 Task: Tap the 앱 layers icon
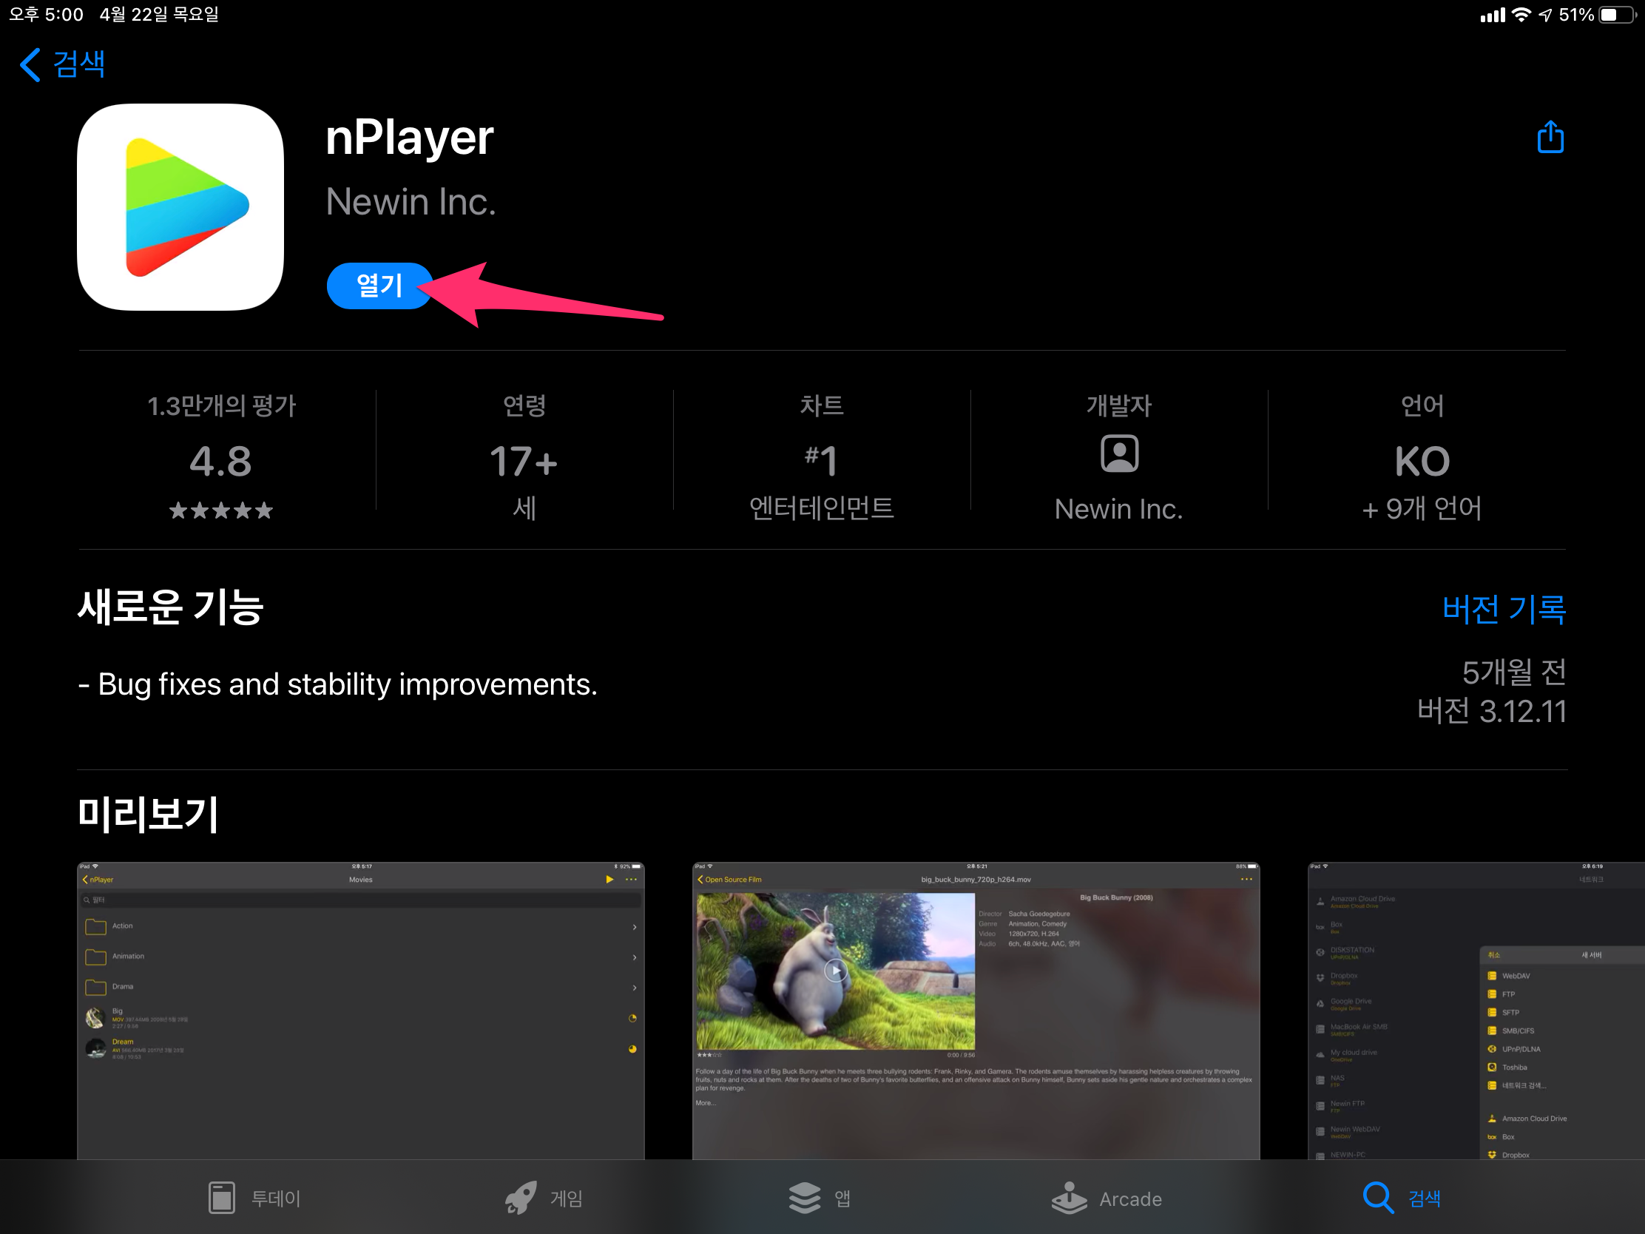(x=805, y=1198)
